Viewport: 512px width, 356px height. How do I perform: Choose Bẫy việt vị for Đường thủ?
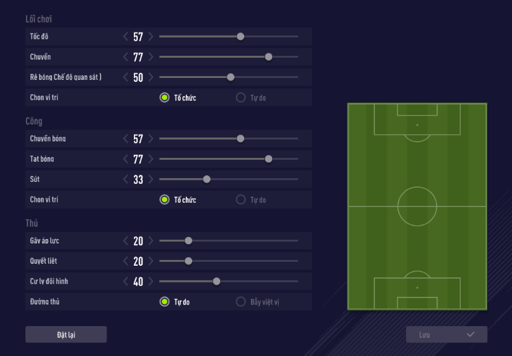pyautogui.click(x=240, y=302)
